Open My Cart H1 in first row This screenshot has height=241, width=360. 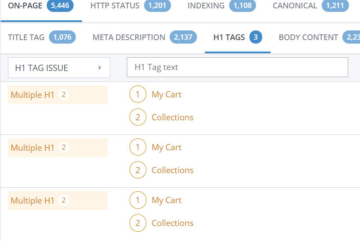click(166, 94)
